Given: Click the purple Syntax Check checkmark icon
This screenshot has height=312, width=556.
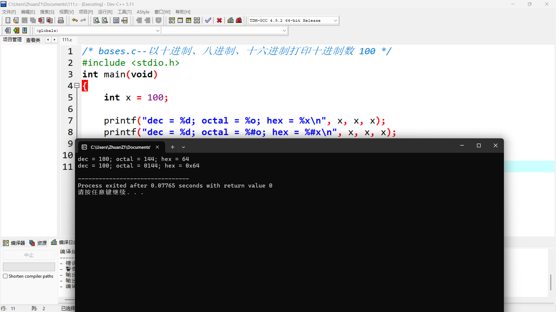Looking at the screenshot, I should pyautogui.click(x=208, y=20).
